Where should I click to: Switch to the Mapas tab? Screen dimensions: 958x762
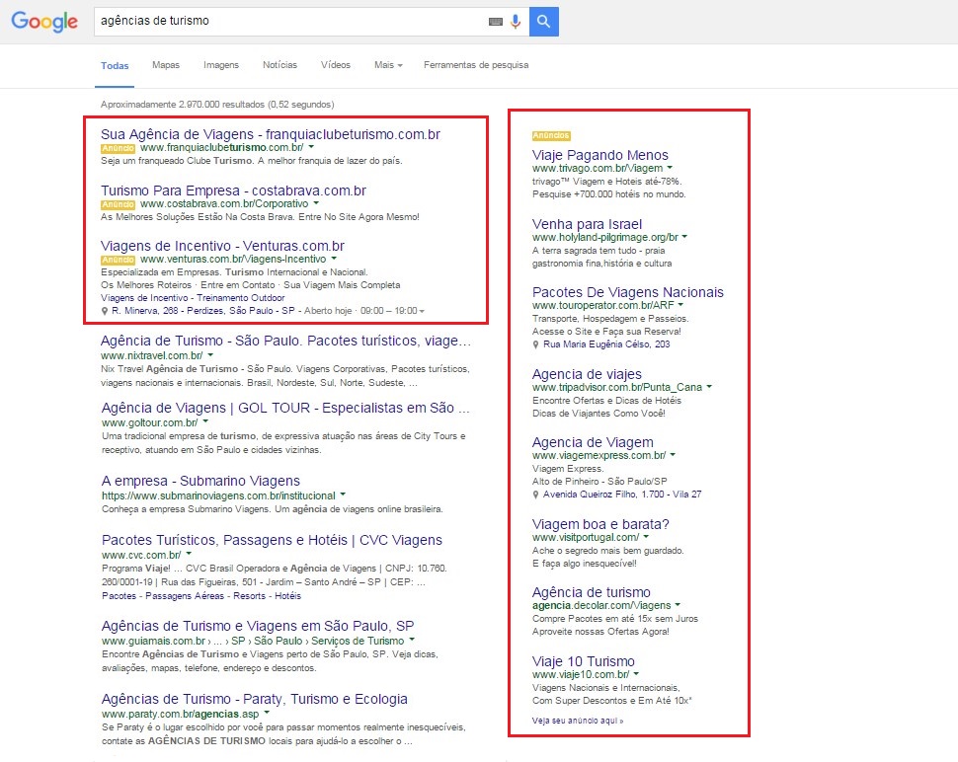(166, 65)
